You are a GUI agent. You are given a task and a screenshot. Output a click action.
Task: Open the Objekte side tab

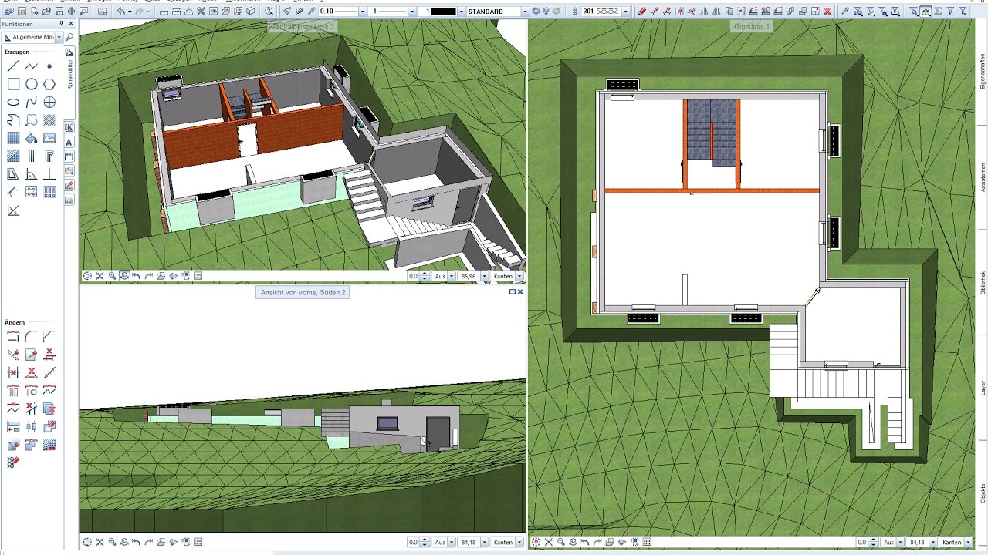pyautogui.click(x=982, y=493)
